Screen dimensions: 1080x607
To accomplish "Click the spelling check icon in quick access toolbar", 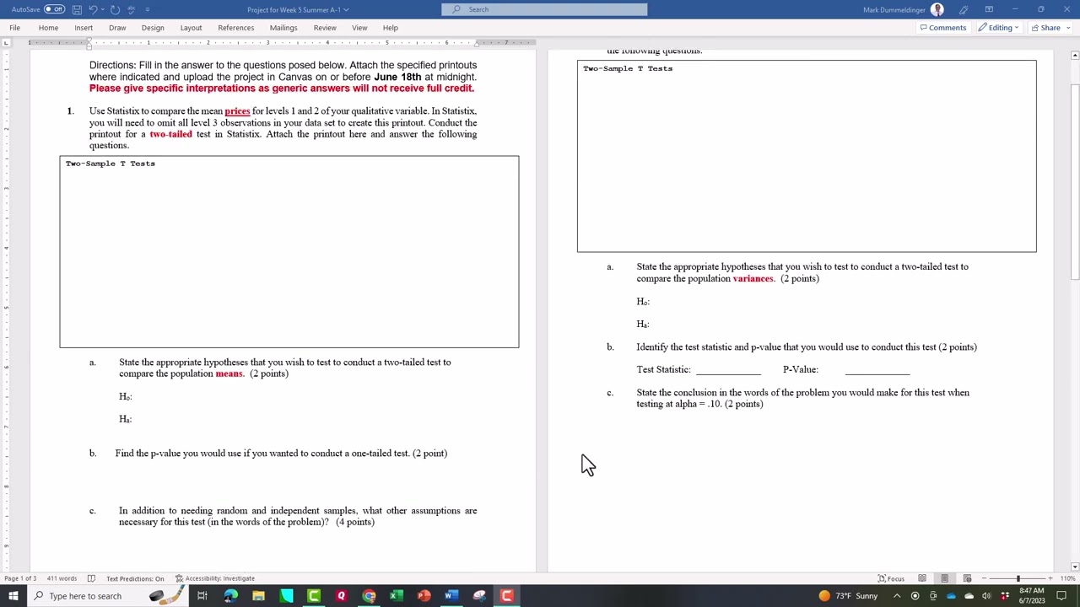I will click(132, 9).
